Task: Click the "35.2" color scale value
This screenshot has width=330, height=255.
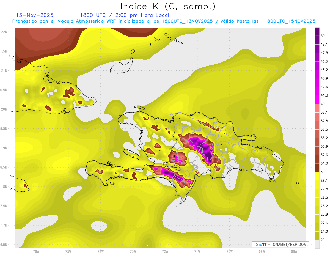Action: (324, 138)
